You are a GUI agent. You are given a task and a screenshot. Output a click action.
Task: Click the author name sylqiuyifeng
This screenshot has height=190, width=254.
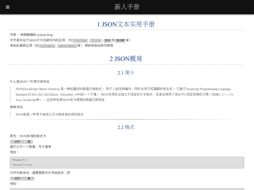pyautogui.click(x=45, y=35)
